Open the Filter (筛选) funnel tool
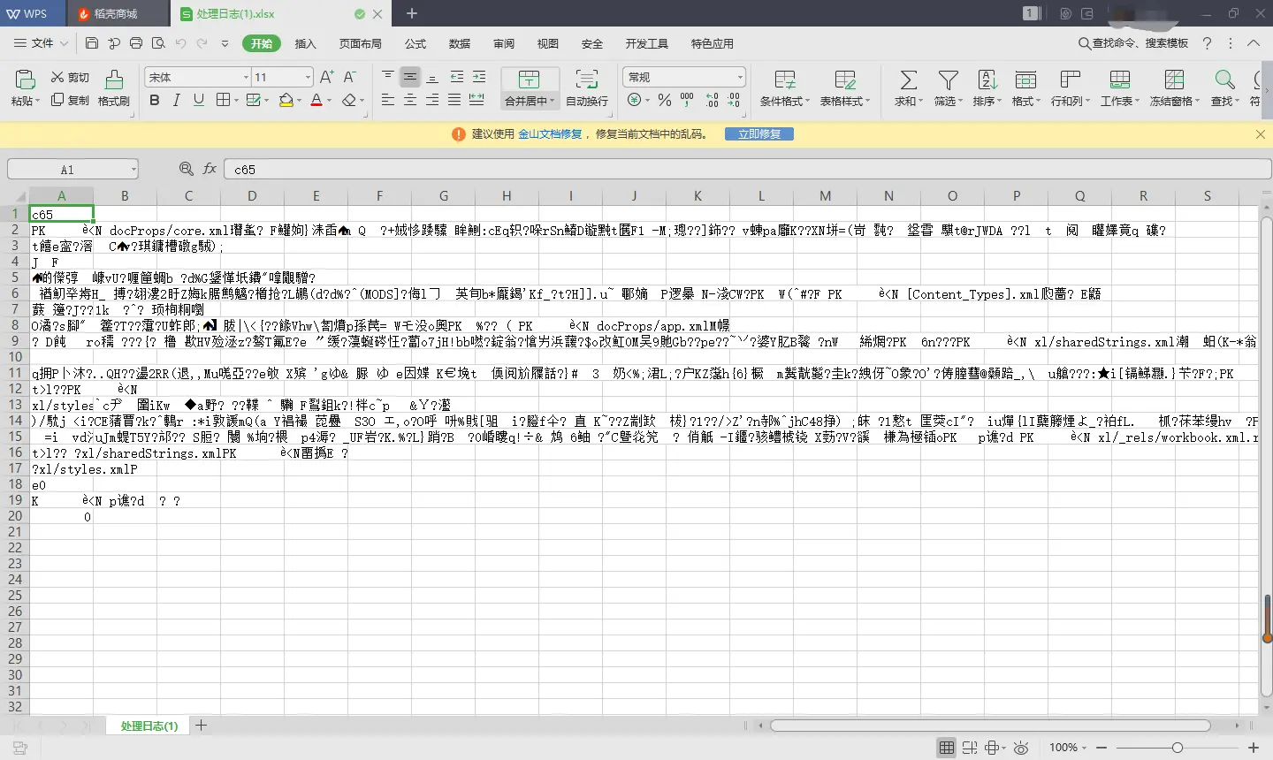 click(948, 80)
